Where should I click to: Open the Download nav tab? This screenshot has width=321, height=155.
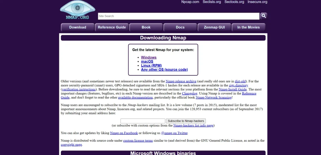click(x=78, y=27)
